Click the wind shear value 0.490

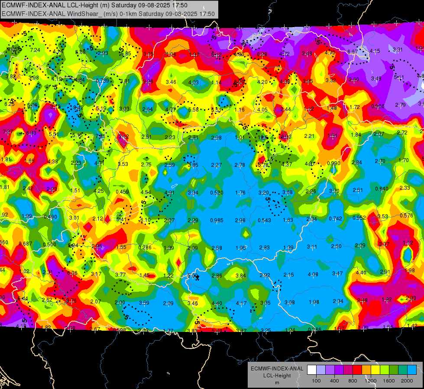[50, 217]
